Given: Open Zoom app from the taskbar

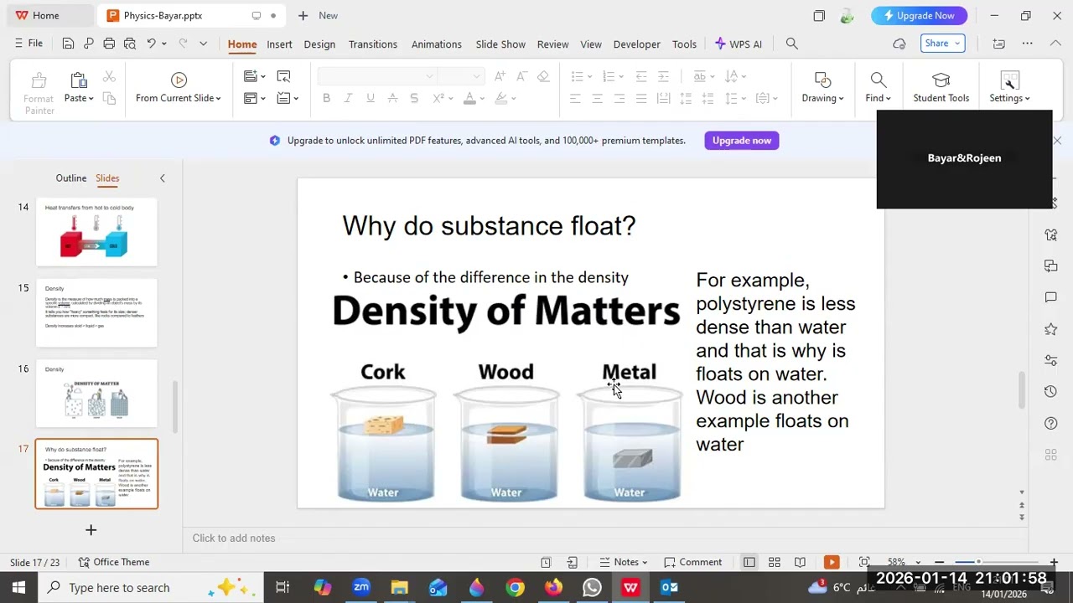Looking at the screenshot, I should pos(361,587).
